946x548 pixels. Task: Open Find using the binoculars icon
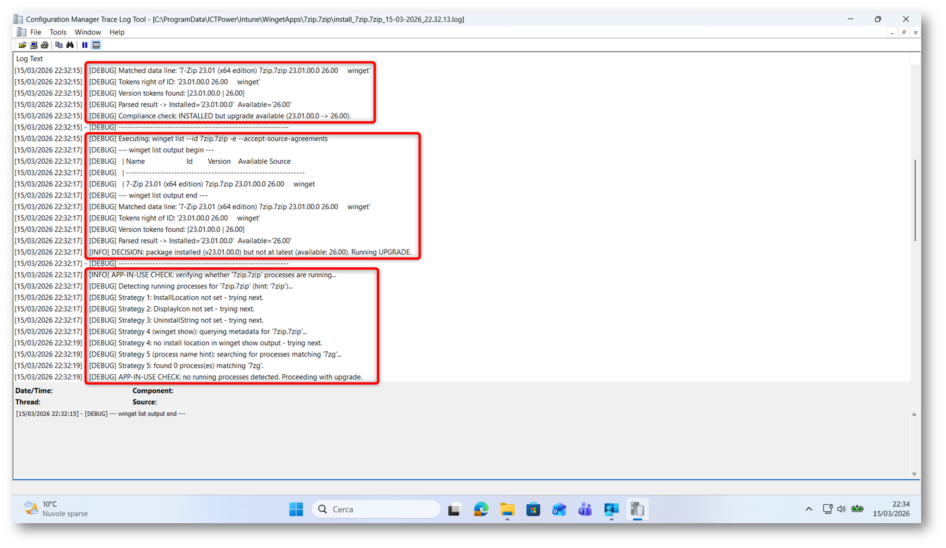70,45
